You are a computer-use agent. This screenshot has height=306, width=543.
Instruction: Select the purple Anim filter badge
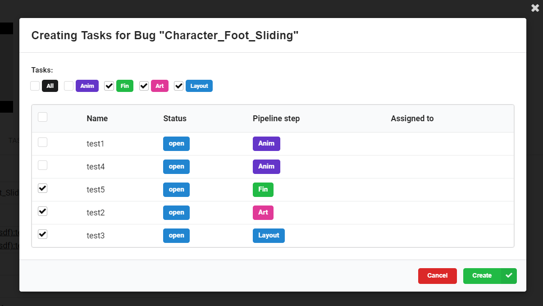[x=87, y=86]
